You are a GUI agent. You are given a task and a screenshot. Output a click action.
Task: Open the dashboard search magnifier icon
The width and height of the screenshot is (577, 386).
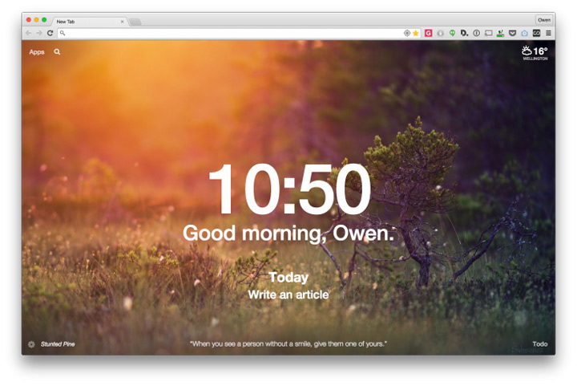coord(57,51)
